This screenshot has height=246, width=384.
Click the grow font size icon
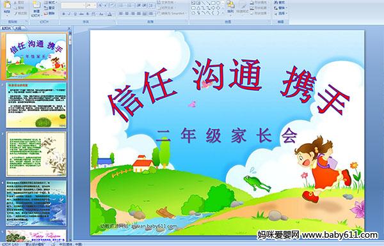click(x=100, y=5)
